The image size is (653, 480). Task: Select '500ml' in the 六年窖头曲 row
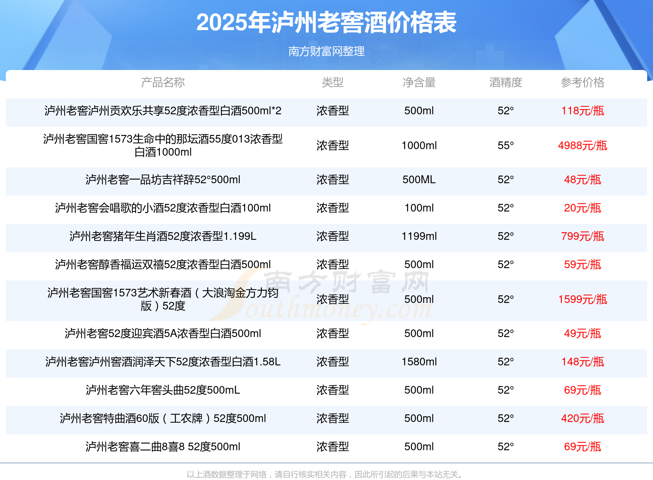[x=419, y=390]
